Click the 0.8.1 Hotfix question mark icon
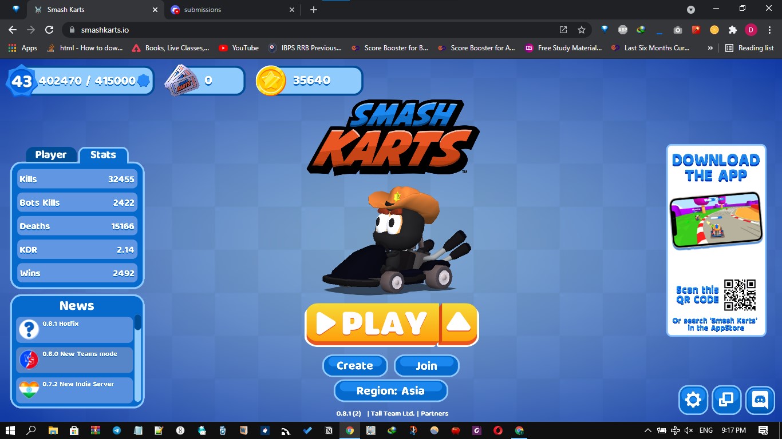 (29, 330)
